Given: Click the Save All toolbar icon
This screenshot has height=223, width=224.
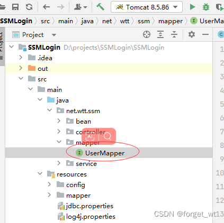Looking at the screenshot, I should tap(15, 7).
